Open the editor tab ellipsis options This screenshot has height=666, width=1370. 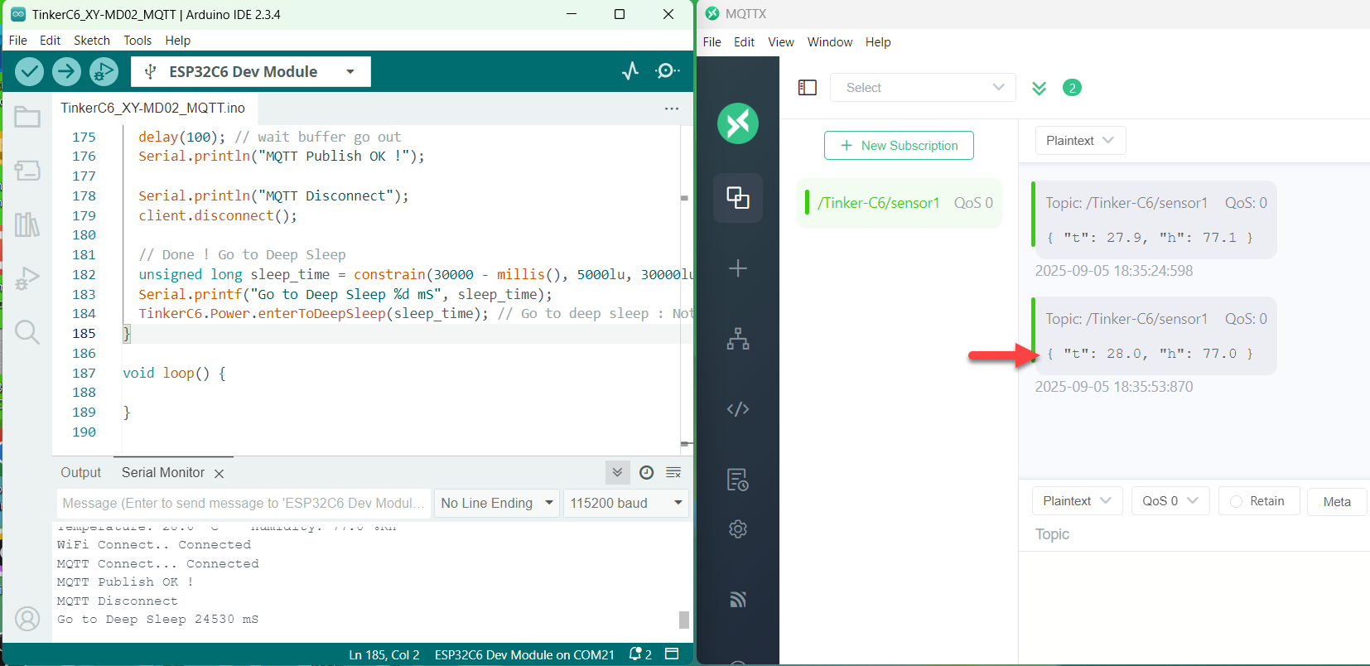click(672, 109)
